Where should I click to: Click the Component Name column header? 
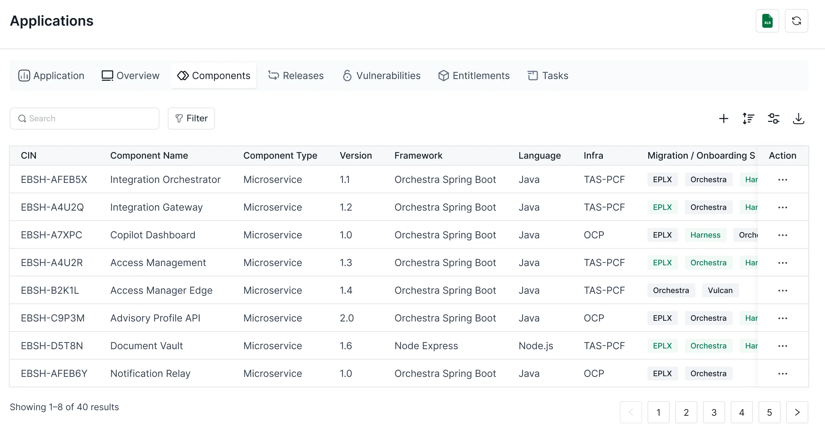[x=149, y=156]
